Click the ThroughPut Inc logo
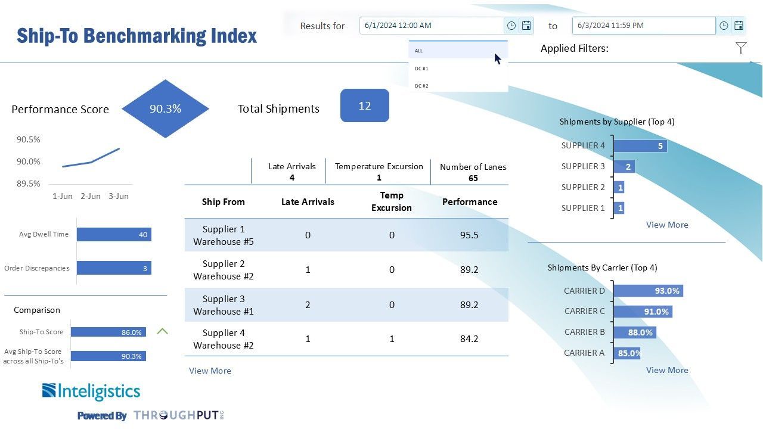 point(178,415)
